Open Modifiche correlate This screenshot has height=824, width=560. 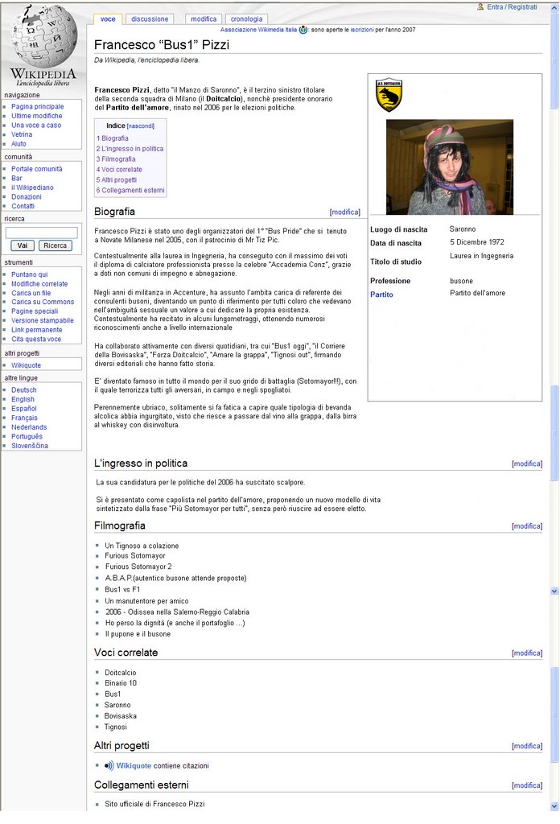[39, 284]
